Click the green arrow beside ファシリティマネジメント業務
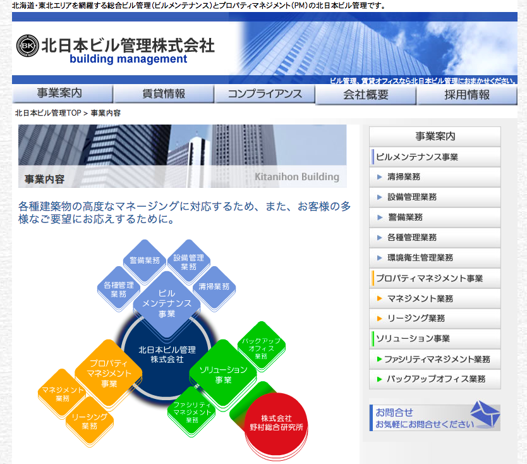The image size is (527, 464). (x=380, y=359)
